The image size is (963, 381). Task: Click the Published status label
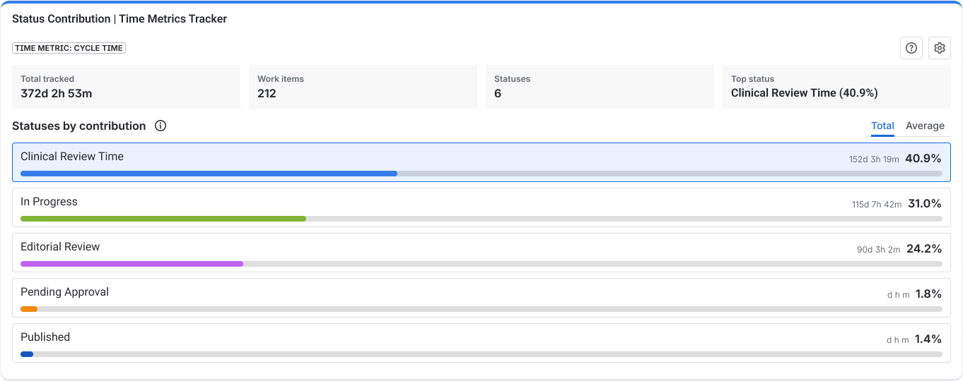click(45, 337)
